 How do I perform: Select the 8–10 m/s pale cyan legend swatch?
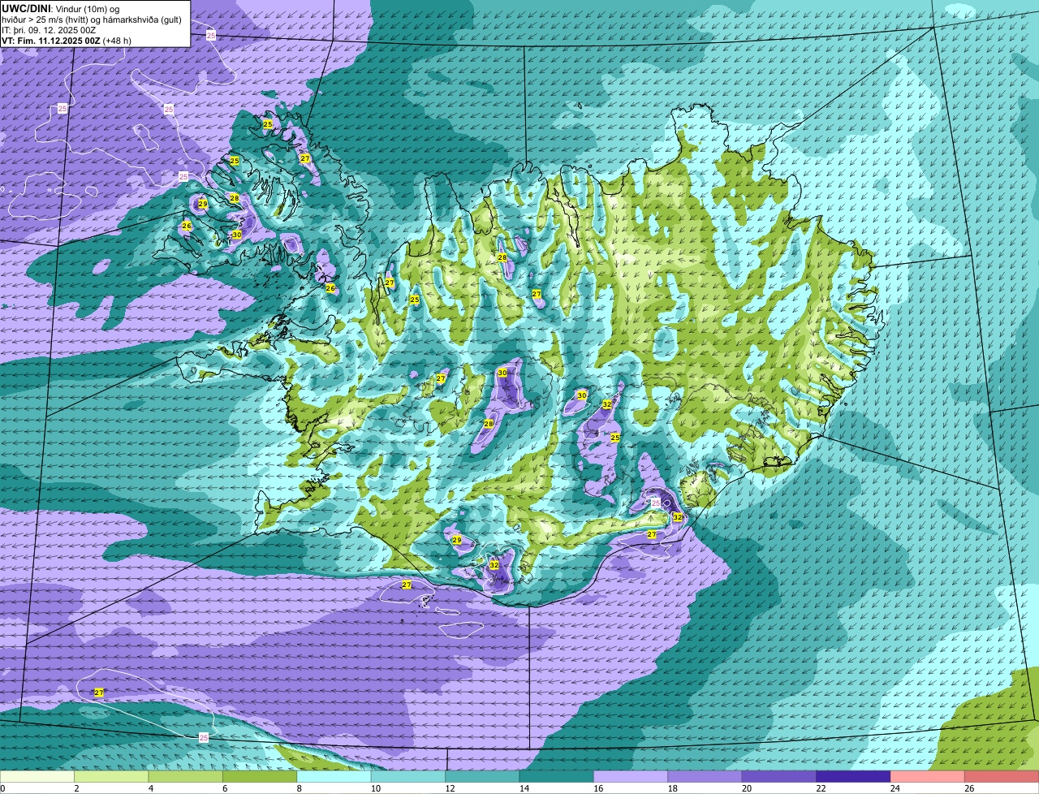(334, 777)
